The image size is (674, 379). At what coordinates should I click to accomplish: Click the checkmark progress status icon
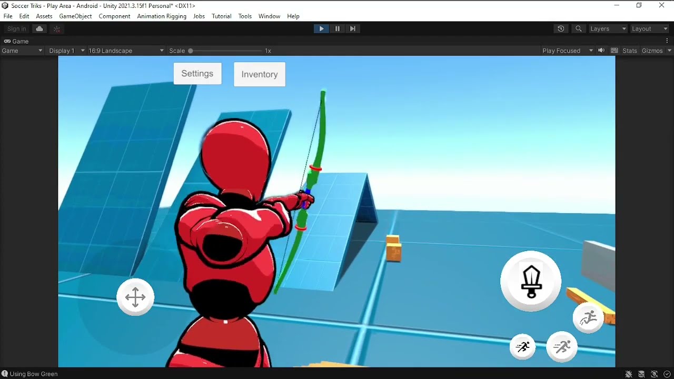(x=667, y=374)
